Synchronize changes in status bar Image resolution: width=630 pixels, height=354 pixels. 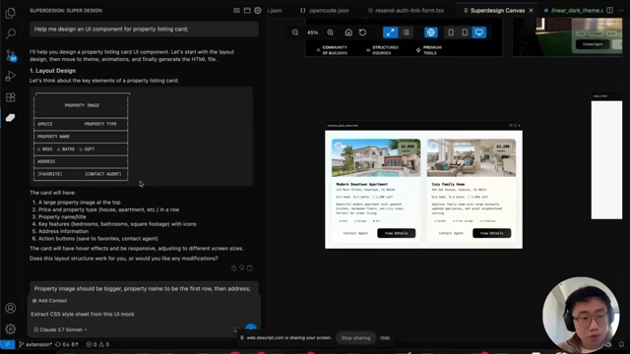pos(67,344)
